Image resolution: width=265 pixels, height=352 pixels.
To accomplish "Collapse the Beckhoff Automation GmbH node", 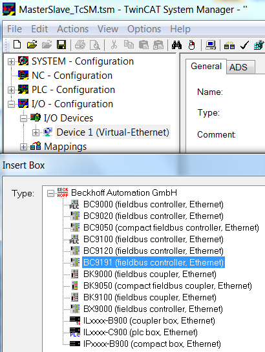I will click(51, 193).
